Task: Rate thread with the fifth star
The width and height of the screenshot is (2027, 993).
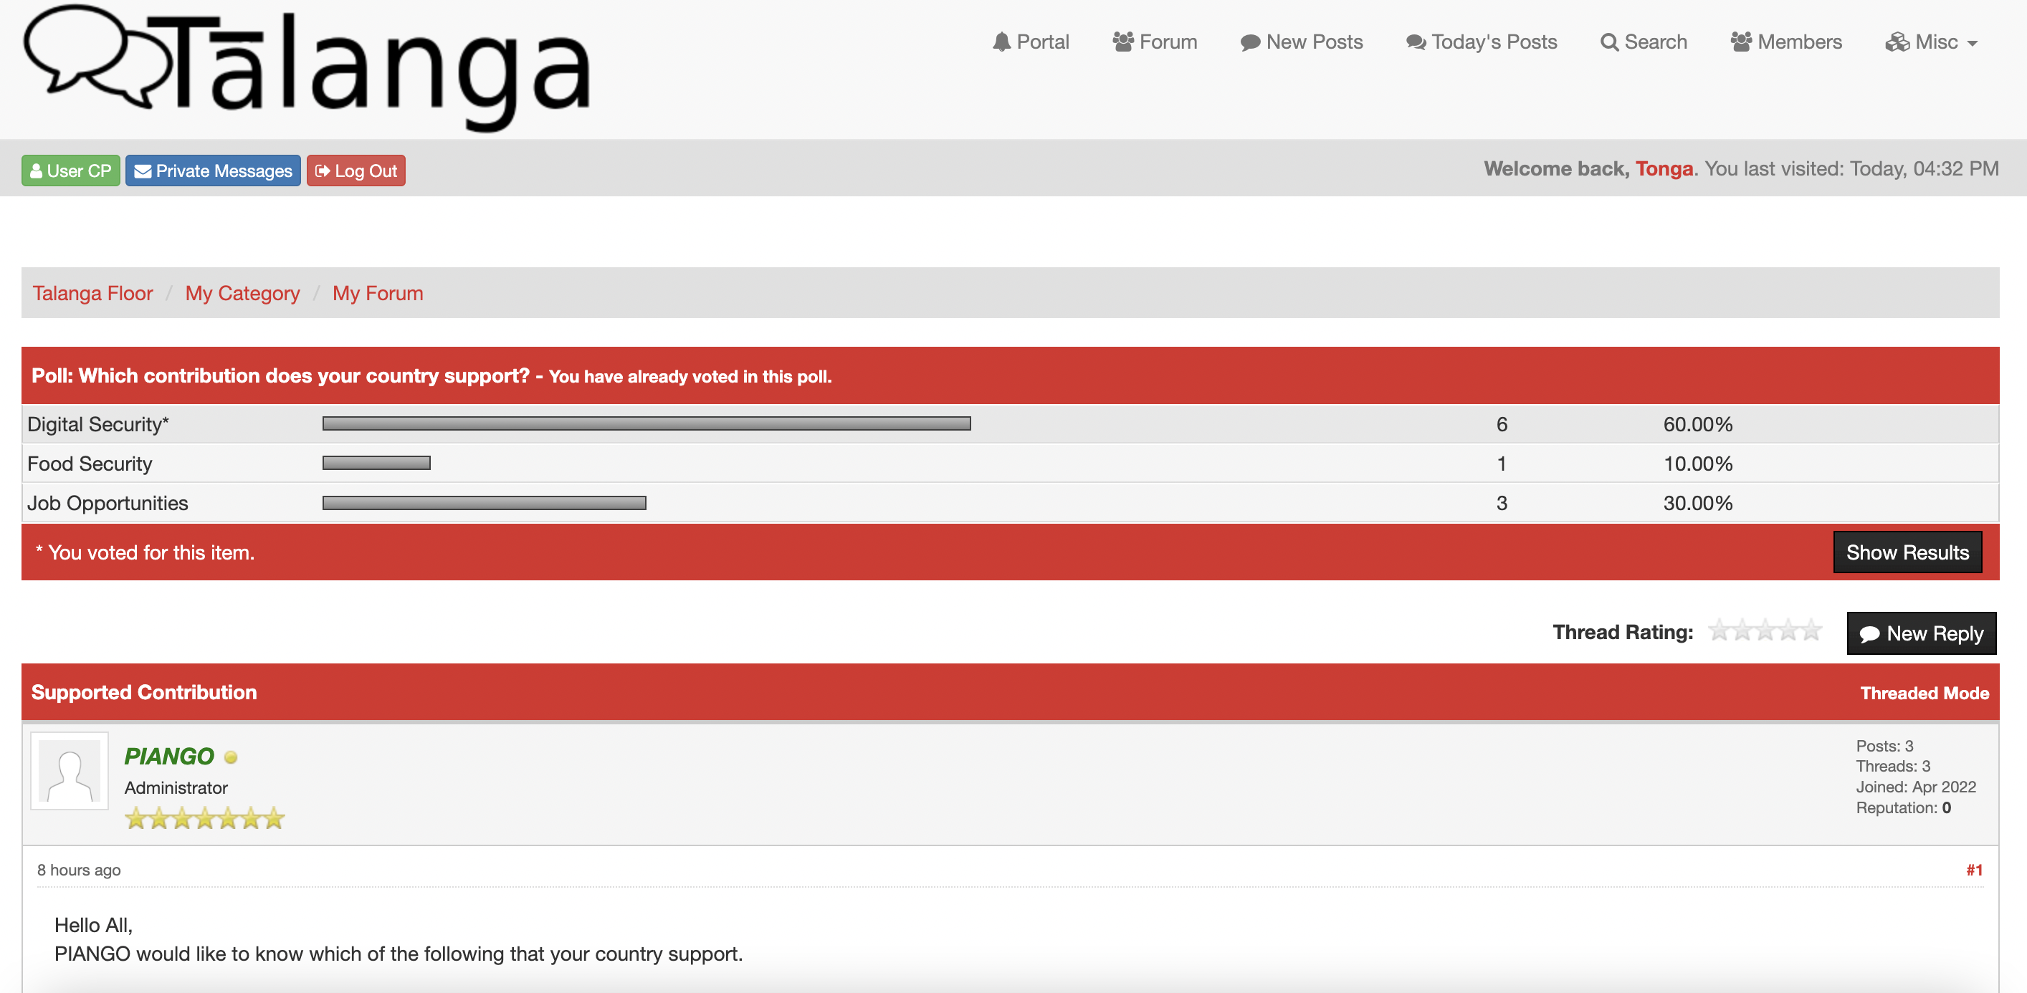Action: 1812,630
